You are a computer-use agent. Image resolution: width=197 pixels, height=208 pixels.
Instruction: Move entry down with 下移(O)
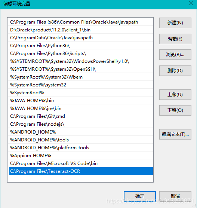[x=175, y=110]
